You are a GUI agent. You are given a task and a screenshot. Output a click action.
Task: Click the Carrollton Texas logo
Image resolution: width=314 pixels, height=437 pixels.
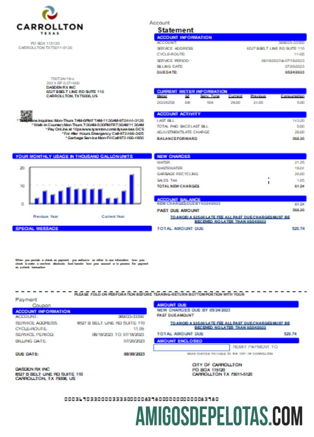click(x=49, y=20)
